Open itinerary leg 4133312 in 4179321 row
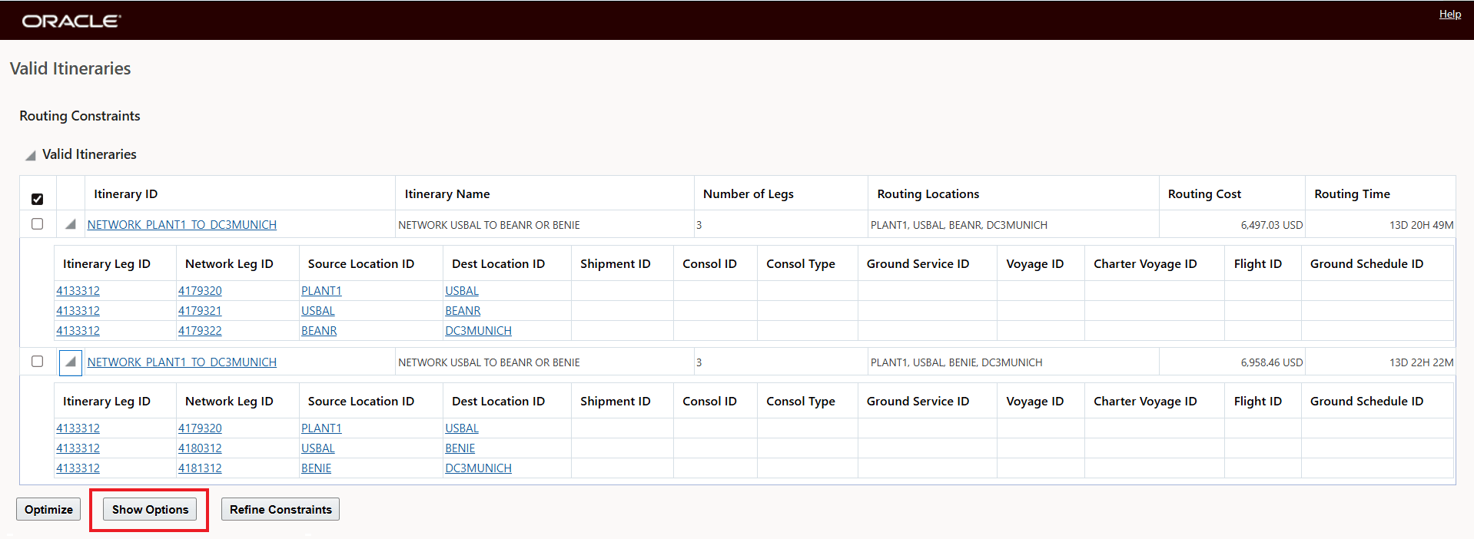This screenshot has width=1474, height=539. click(x=78, y=311)
